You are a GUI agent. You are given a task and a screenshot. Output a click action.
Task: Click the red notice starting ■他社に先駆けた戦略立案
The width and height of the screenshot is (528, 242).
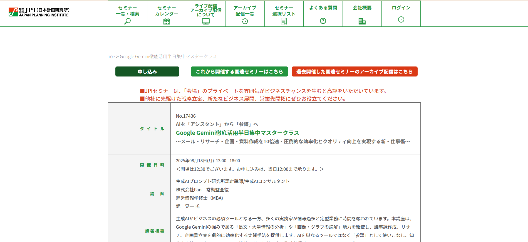pos(243,99)
